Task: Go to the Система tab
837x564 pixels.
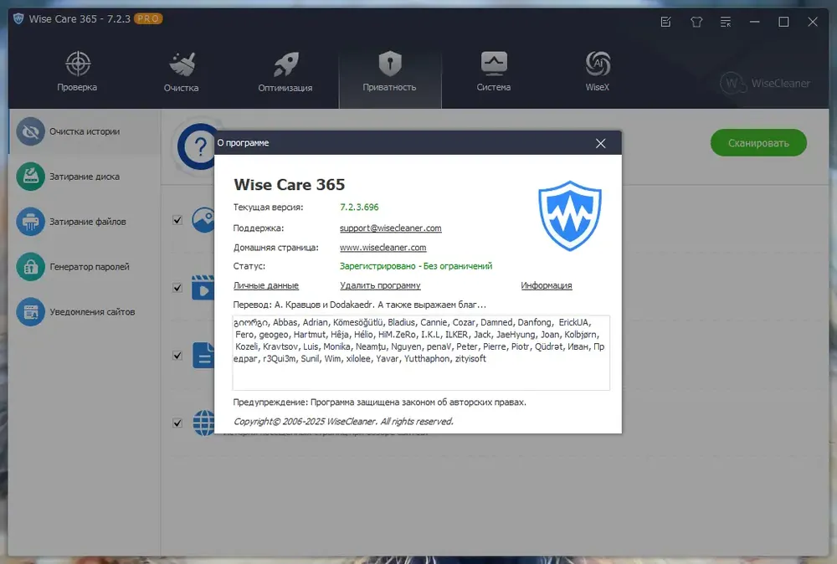Action: pyautogui.click(x=494, y=71)
